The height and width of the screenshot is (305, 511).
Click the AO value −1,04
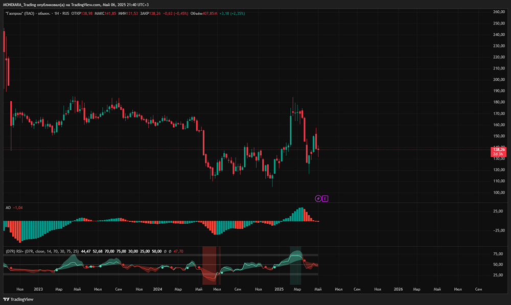coord(18,207)
